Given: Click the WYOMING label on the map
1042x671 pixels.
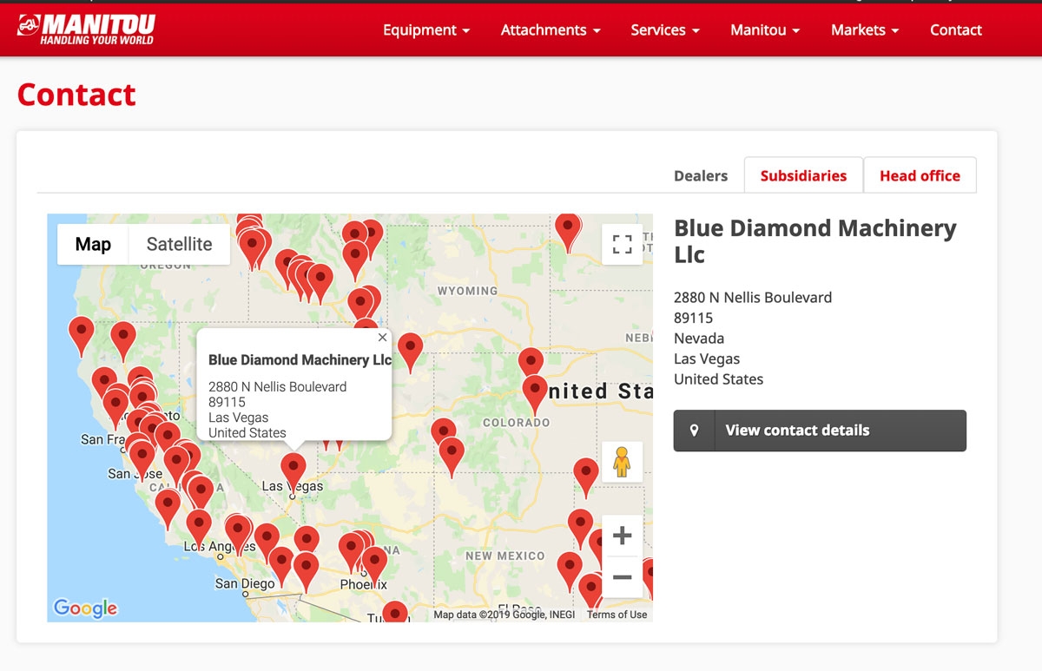Looking at the screenshot, I should tap(467, 291).
